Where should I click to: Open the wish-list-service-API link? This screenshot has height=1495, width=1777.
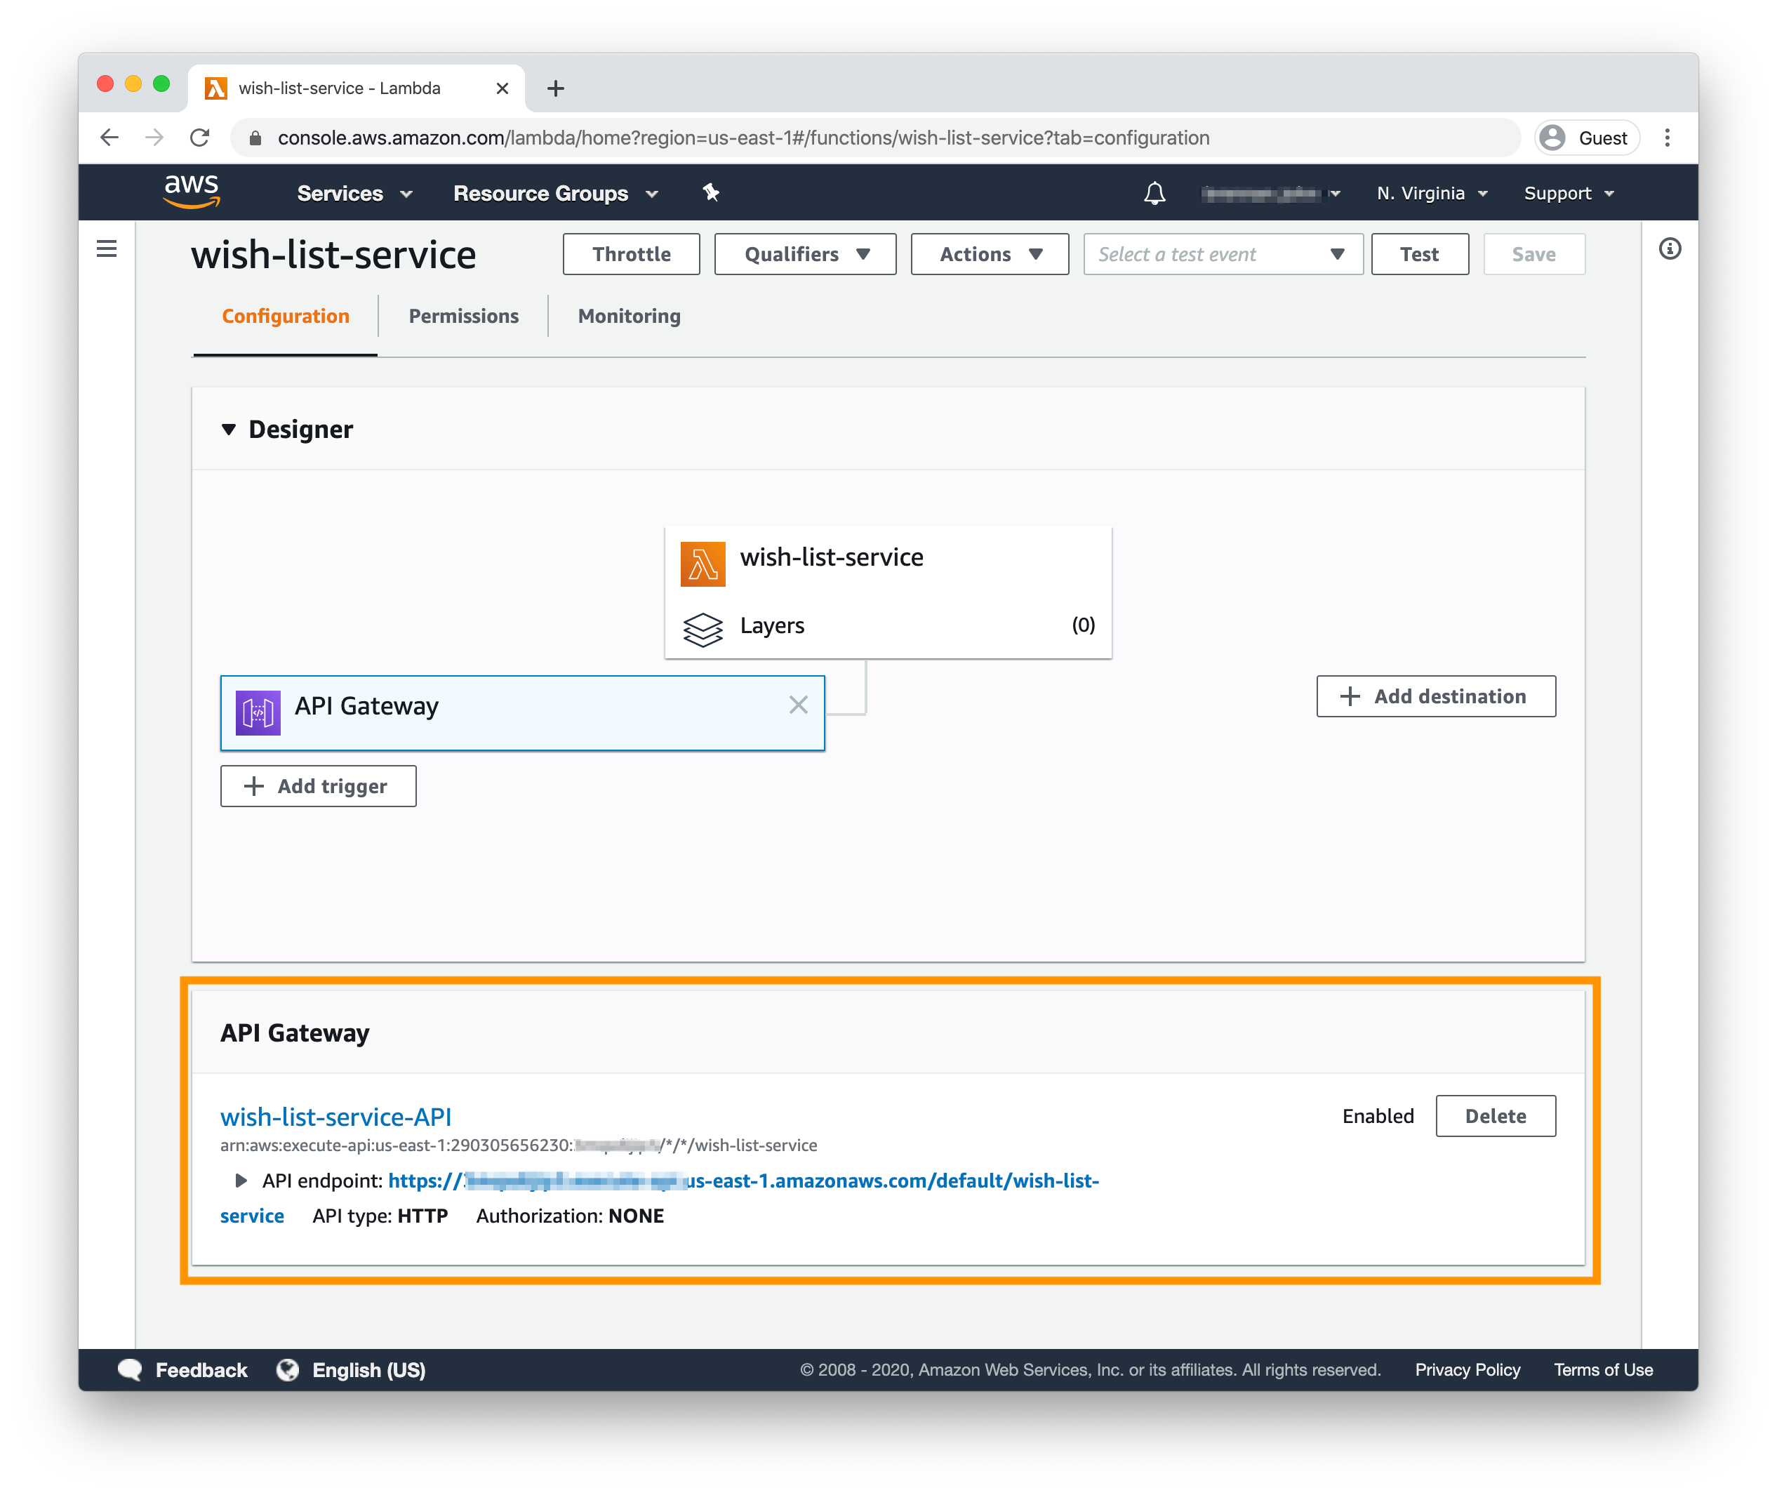pos(335,1117)
